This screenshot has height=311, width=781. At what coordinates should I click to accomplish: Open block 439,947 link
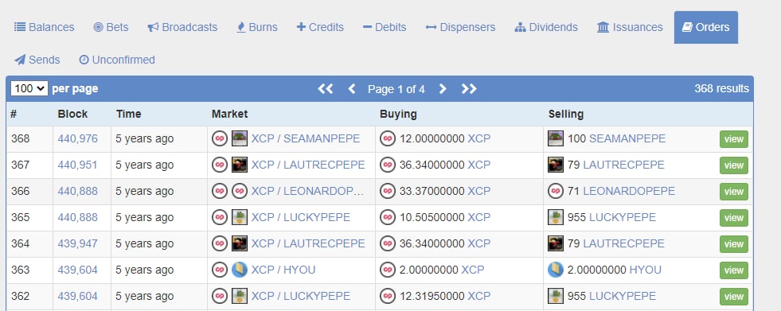point(78,243)
